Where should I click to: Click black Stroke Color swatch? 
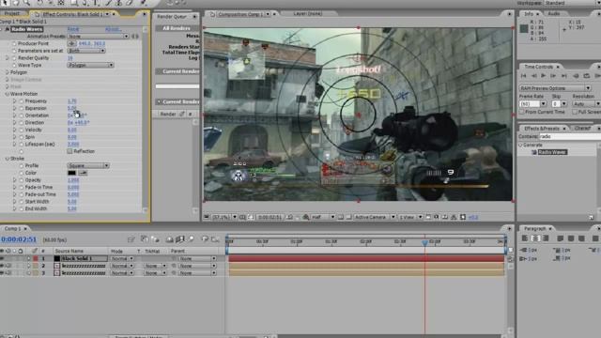71,173
